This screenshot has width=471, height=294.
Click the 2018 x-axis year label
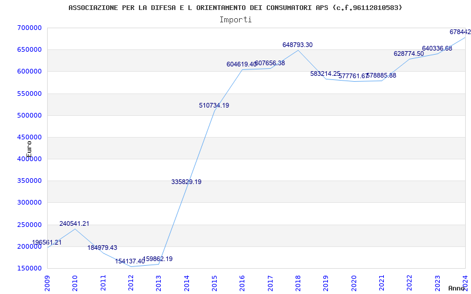[298, 283]
